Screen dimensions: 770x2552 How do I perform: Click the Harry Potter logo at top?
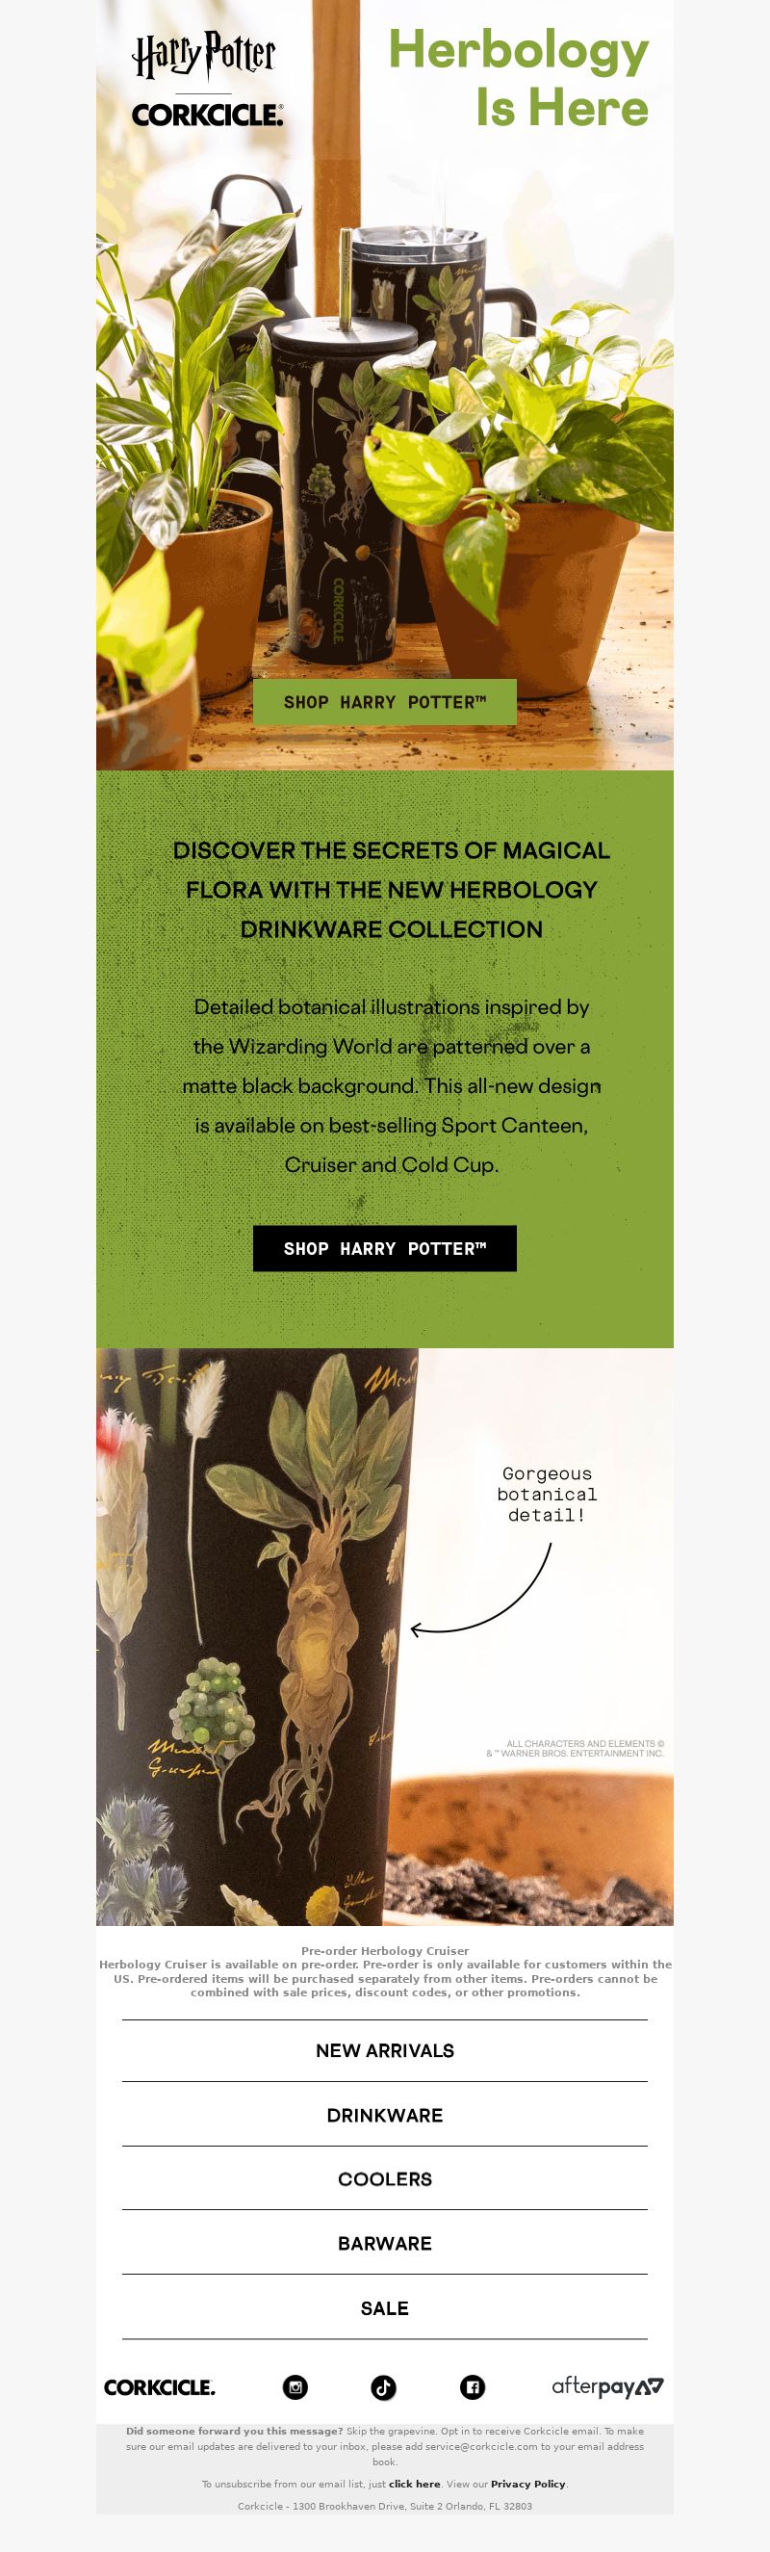pos(204,55)
